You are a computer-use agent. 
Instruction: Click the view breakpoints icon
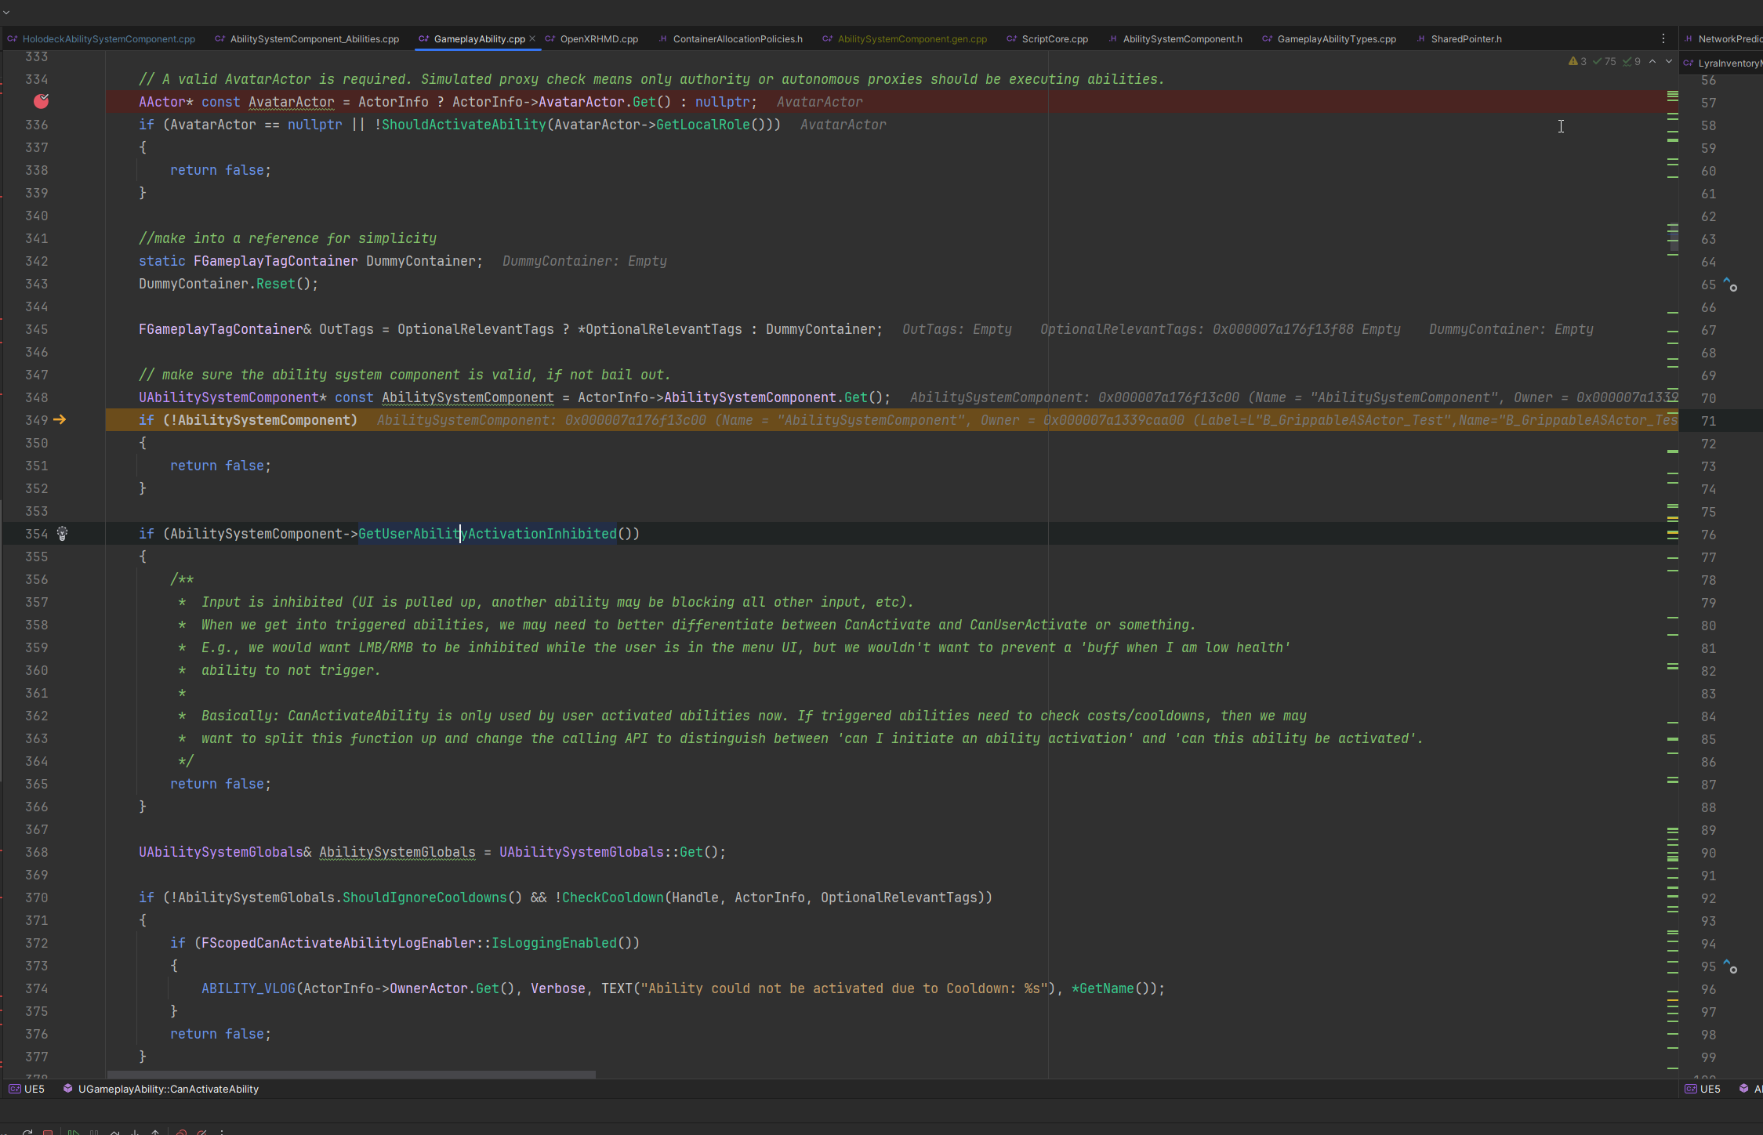coord(181,1132)
